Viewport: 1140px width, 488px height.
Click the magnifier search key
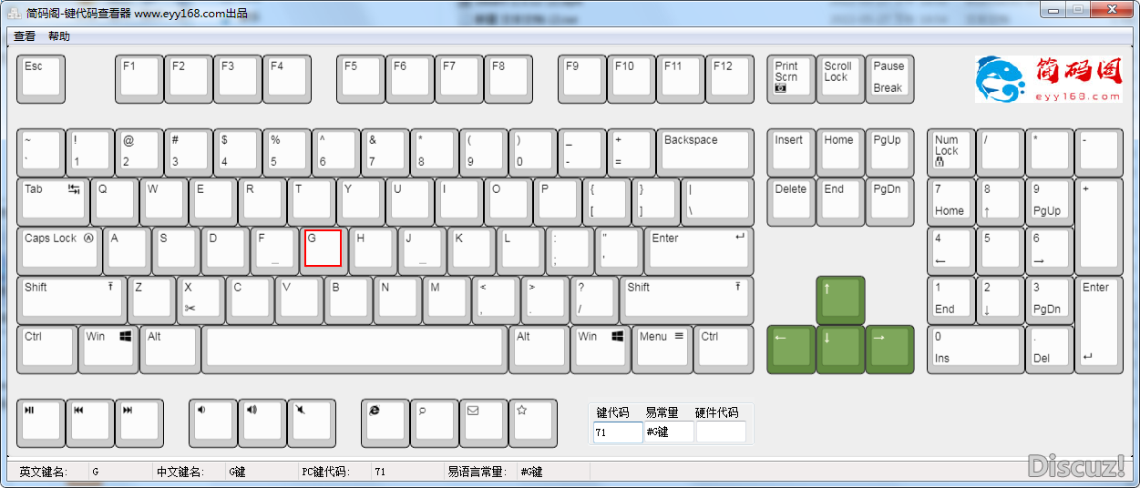(434, 422)
